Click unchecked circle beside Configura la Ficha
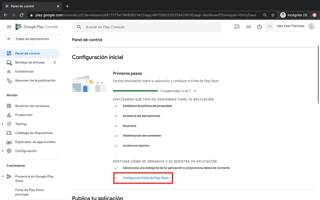This screenshot has height=200, width=320. pyautogui.click(x=116, y=178)
